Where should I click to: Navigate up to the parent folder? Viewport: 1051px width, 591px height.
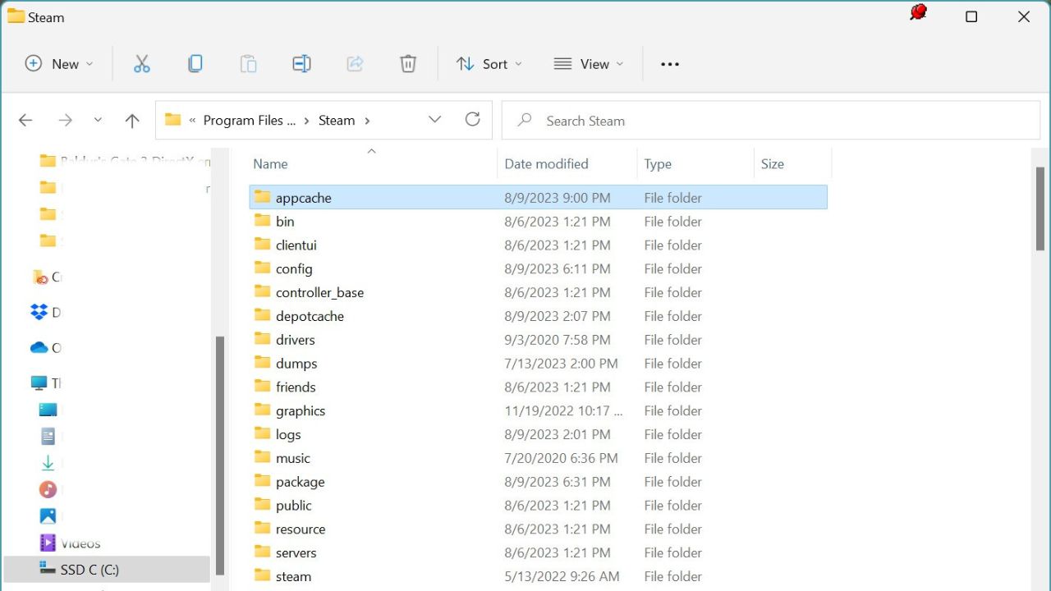(x=131, y=120)
